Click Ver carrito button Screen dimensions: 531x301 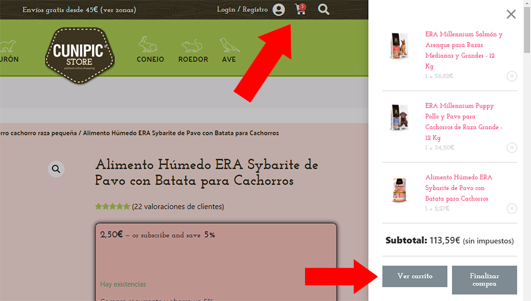(x=415, y=276)
